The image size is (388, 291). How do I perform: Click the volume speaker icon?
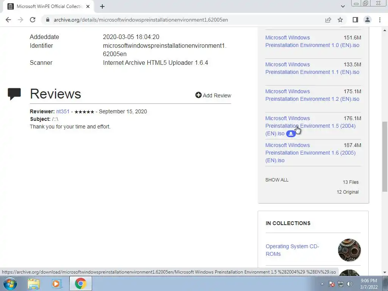(350, 284)
